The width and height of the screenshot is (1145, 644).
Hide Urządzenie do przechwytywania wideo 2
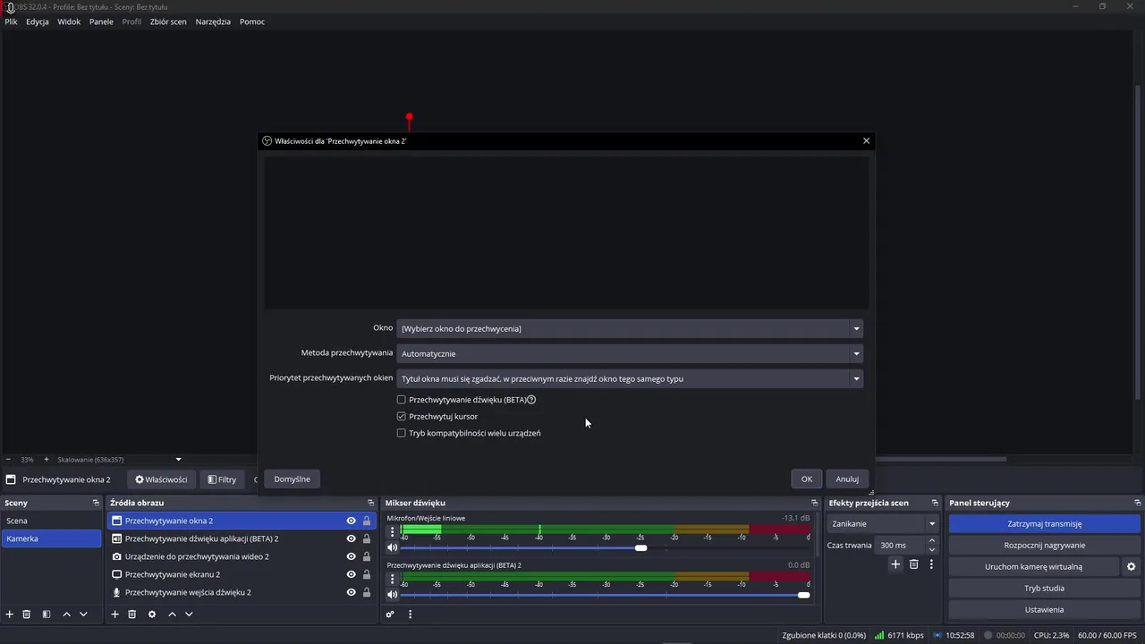coord(351,556)
